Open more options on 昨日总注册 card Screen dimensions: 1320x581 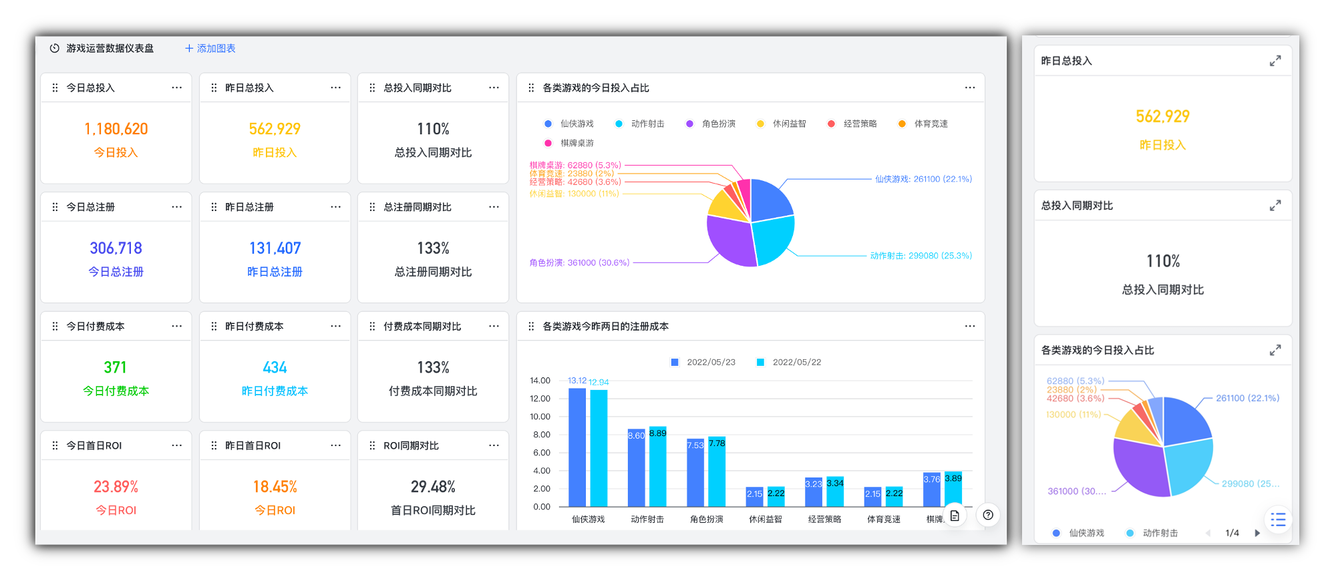click(335, 207)
